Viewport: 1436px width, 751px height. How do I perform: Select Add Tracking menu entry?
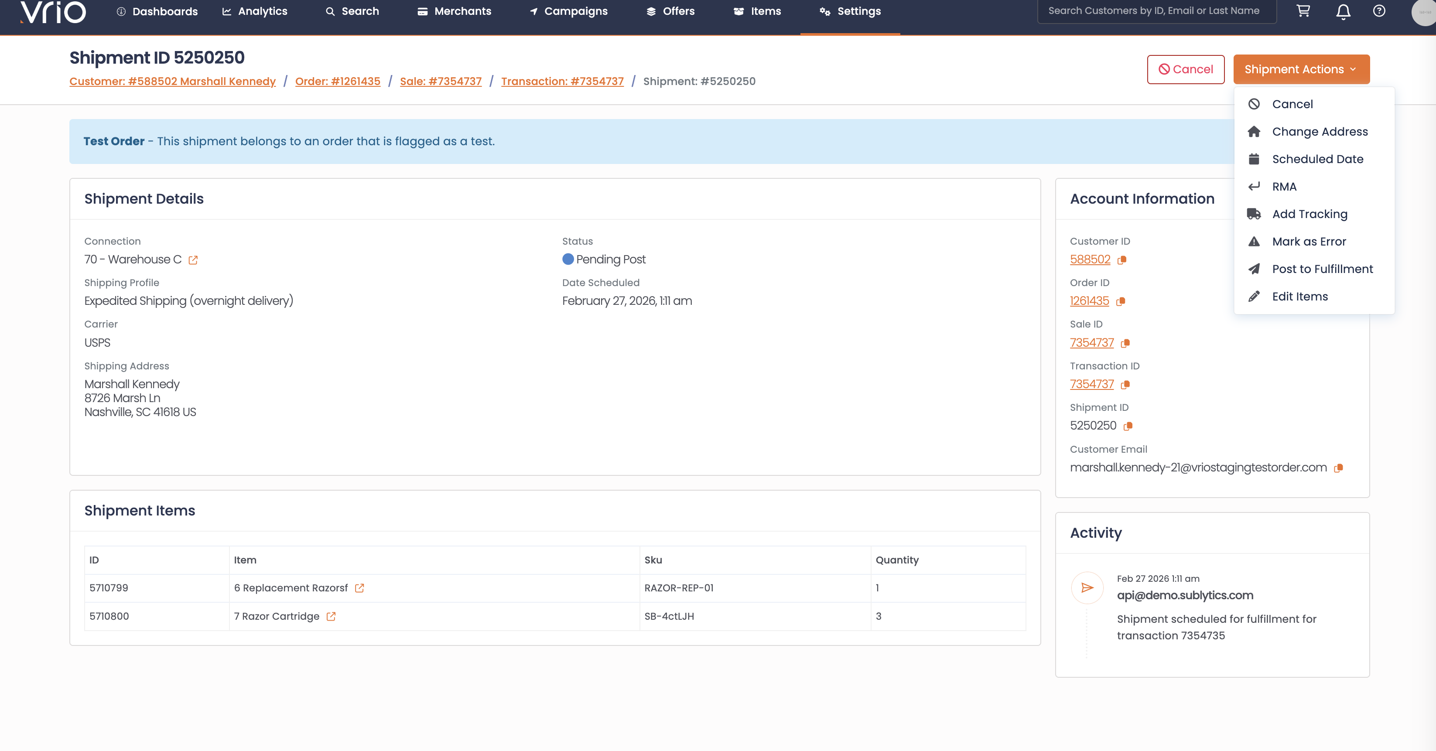pyautogui.click(x=1309, y=214)
